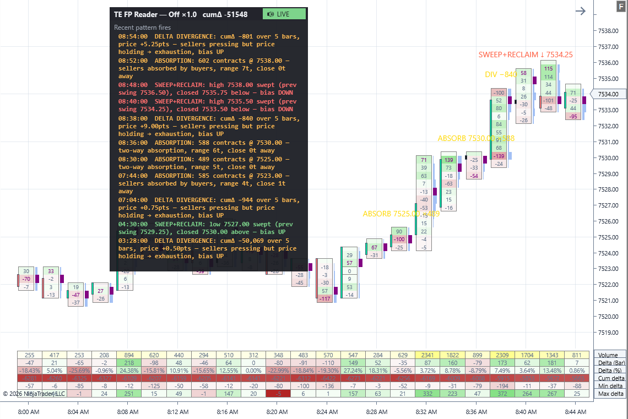Viewport: 628px width, 419px height.
Task: Click the 7525.00 price axis label
Action: coord(608,237)
